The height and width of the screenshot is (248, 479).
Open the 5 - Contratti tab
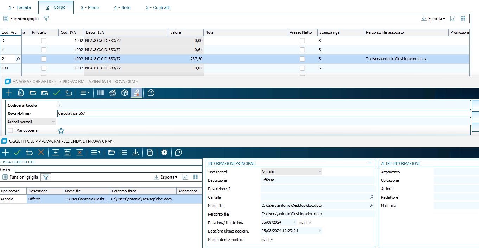158,7
